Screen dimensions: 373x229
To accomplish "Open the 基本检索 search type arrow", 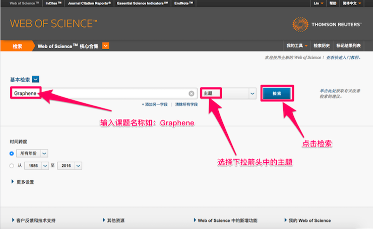I will 36,79.
